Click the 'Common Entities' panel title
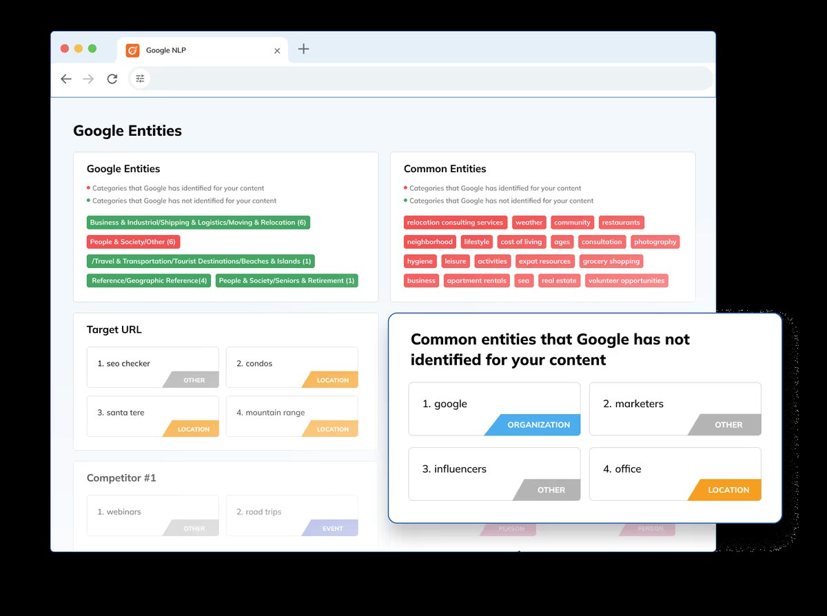Screen dimensions: 827x616 (445, 169)
